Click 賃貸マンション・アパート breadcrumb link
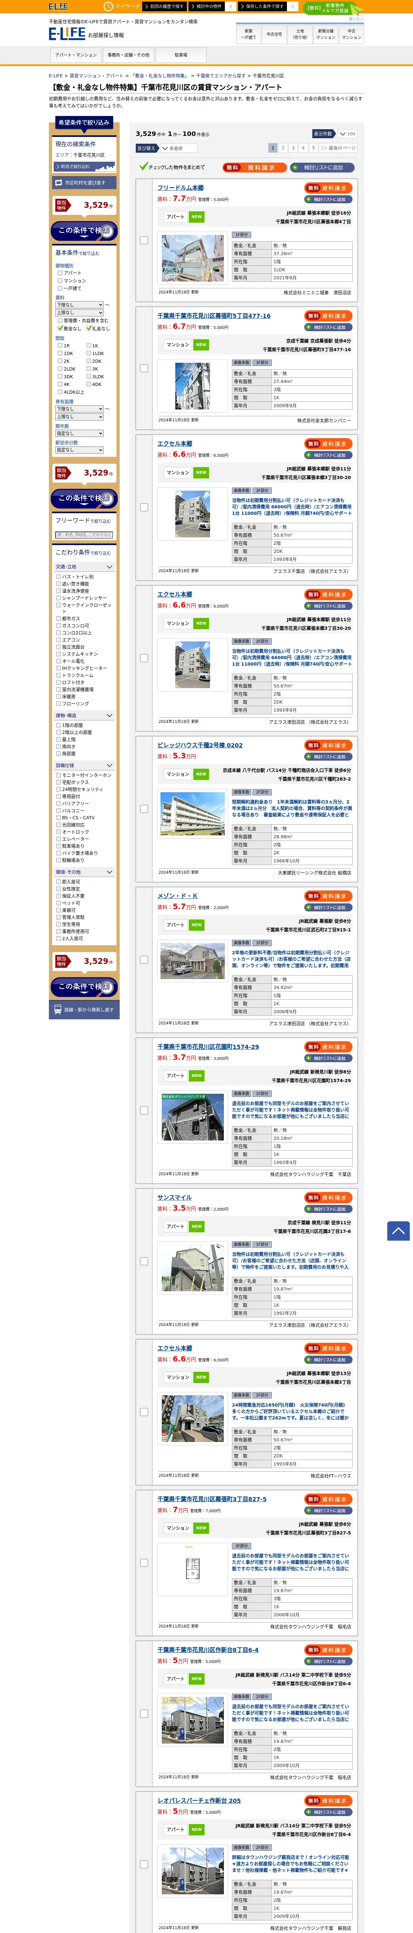413x1933 pixels. (x=97, y=76)
